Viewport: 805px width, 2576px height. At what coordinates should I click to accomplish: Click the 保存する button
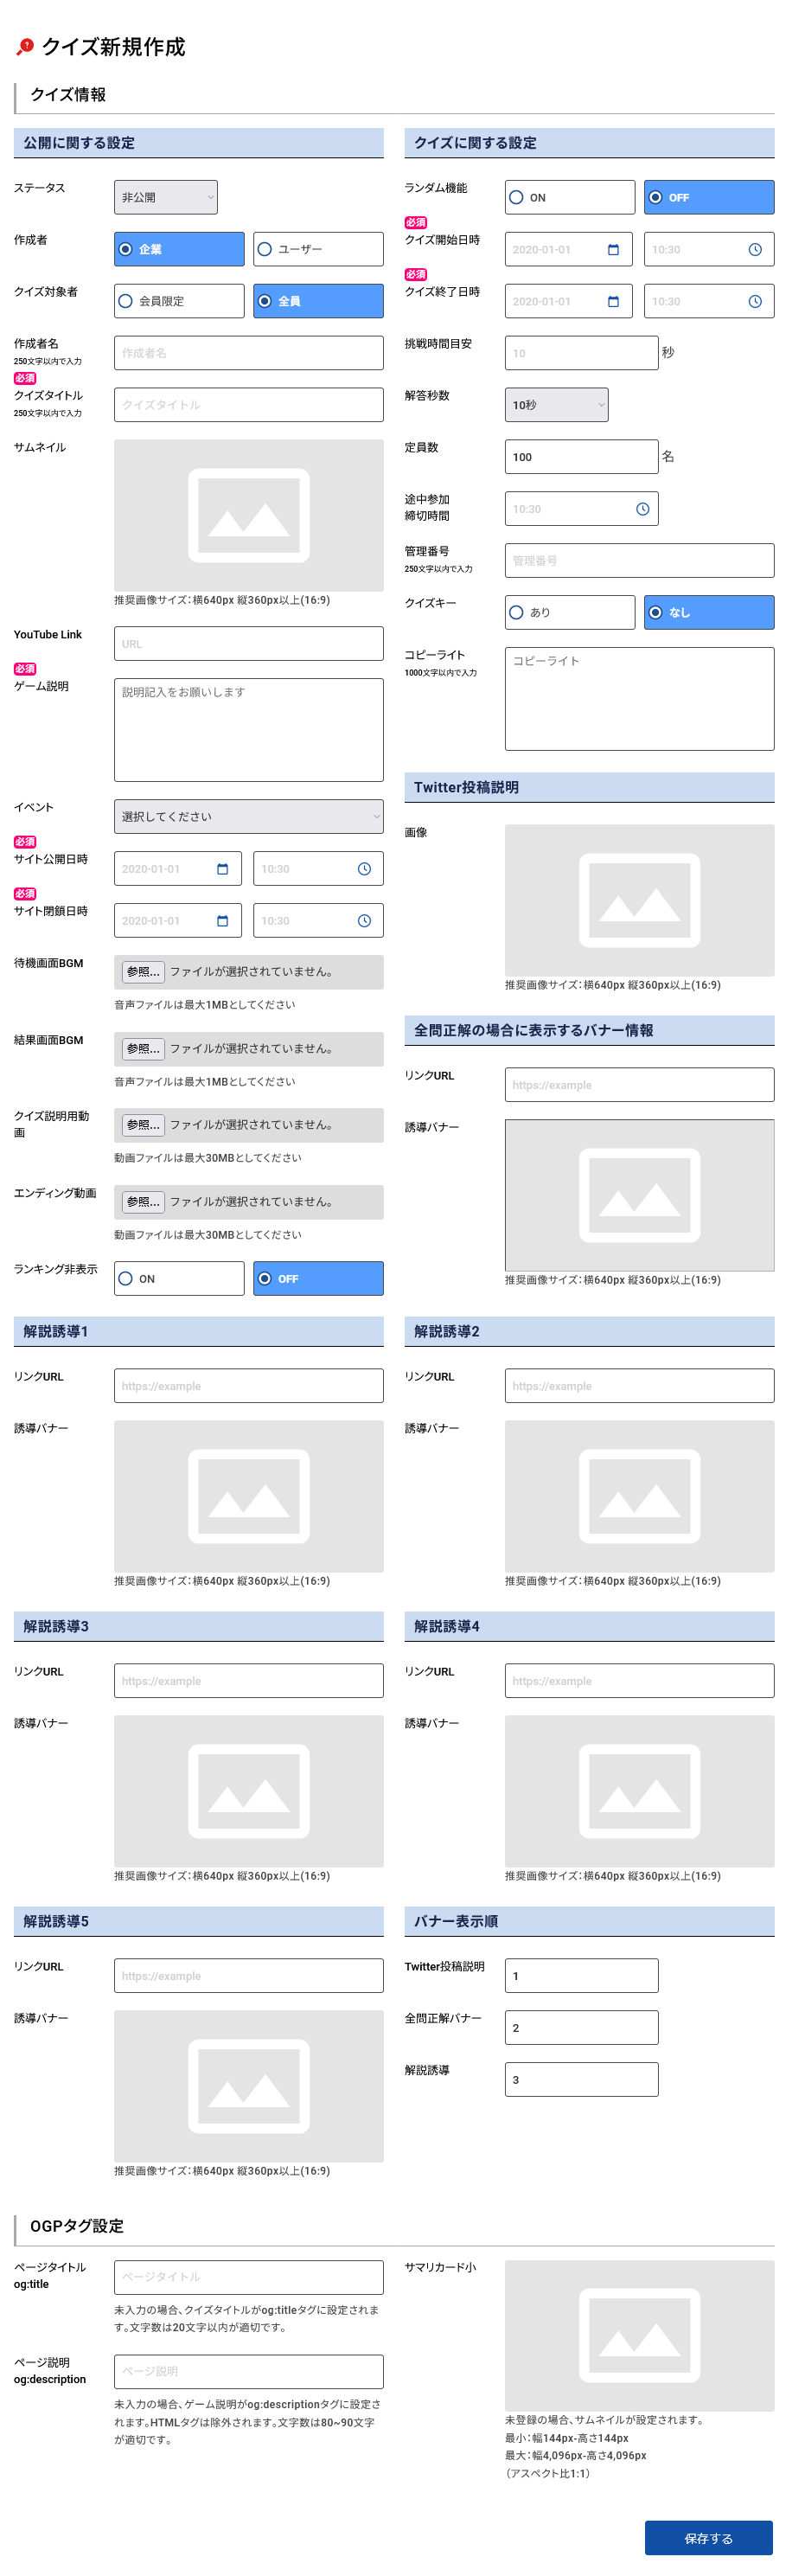point(708,2538)
